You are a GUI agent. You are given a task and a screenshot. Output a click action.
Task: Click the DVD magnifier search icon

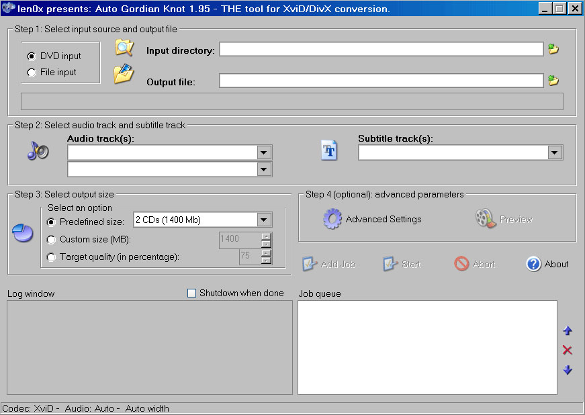[x=124, y=48]
